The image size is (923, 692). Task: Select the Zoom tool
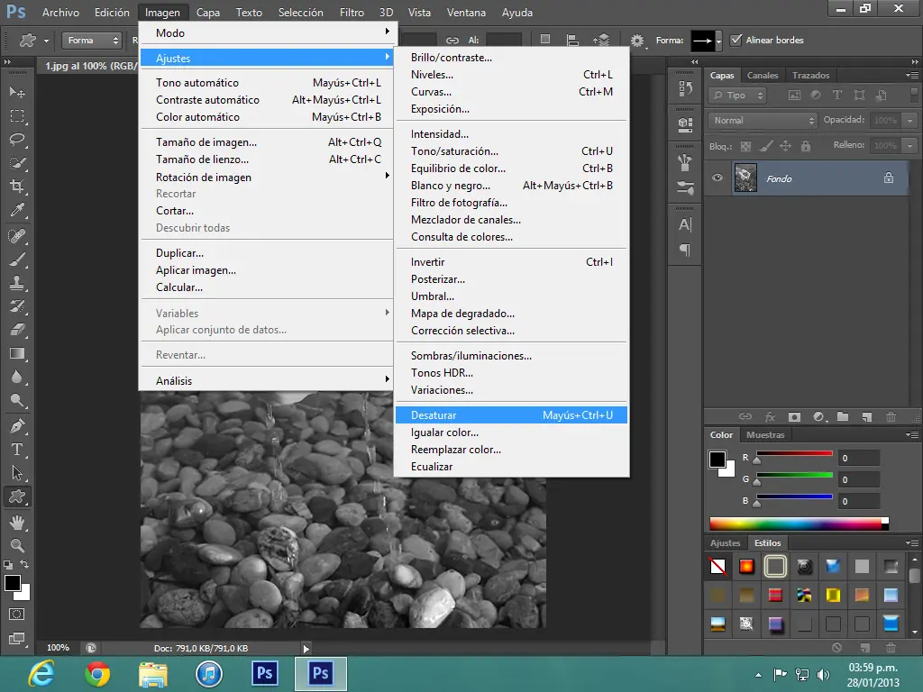[x=17, y=545]
